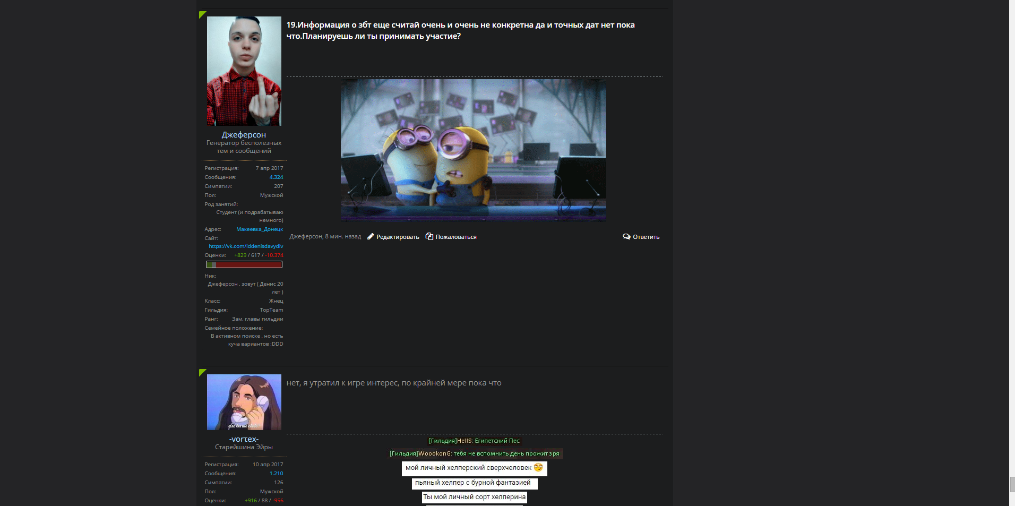Click the guild name TopTeam
Screen dimensions: 1015x506
click(271, 310)
